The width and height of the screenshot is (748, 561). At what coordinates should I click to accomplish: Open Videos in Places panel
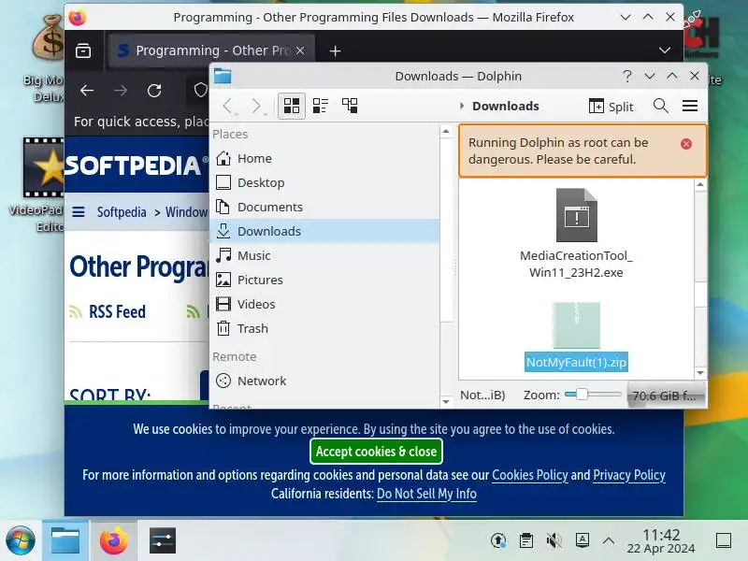point(324,305)
